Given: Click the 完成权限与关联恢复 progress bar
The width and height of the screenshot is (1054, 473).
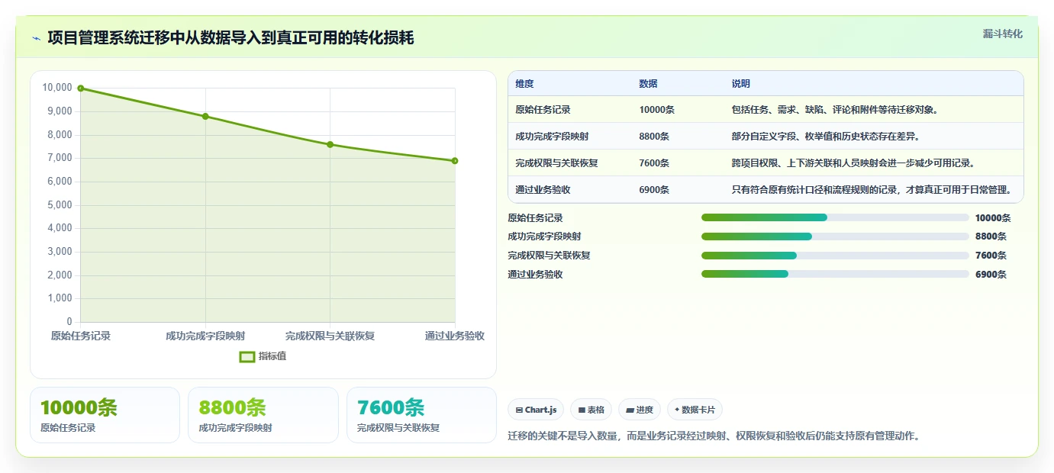Looking at the screenshot, I should point(835,256).
